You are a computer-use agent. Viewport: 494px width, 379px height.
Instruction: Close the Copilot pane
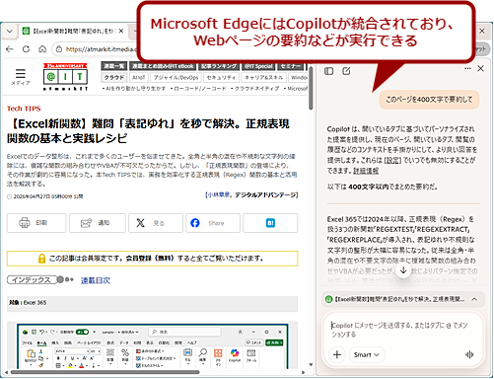[x=480, y=68]
